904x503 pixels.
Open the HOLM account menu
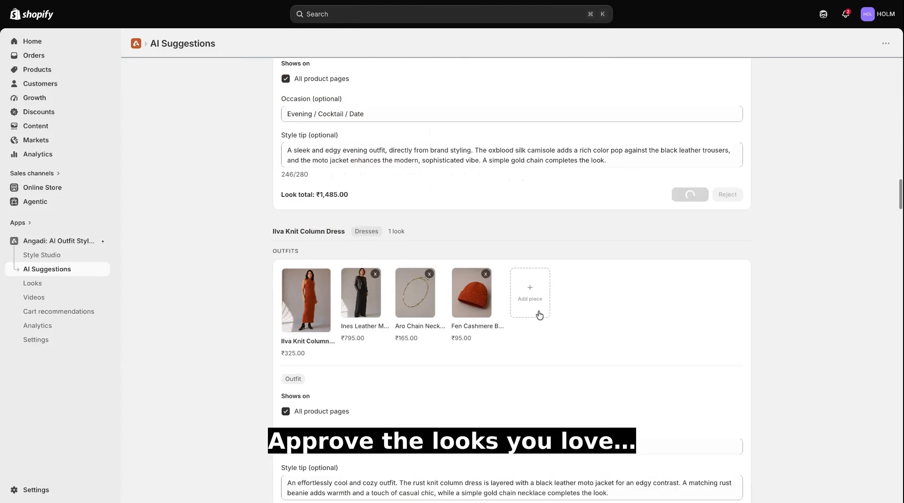(x=878, y=14)
